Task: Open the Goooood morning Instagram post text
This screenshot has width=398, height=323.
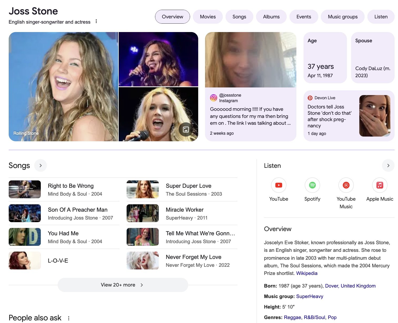Action: pos(250,116)
